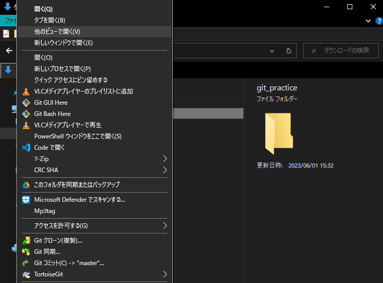The height and width of the screenshot is (283, 383).
Task: Expand the TortoiseGit submenu arrow
Action: click(x=165, y=274)
